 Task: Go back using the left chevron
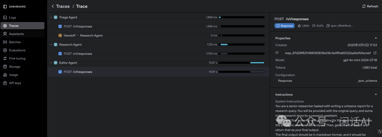tap(53, 6)
